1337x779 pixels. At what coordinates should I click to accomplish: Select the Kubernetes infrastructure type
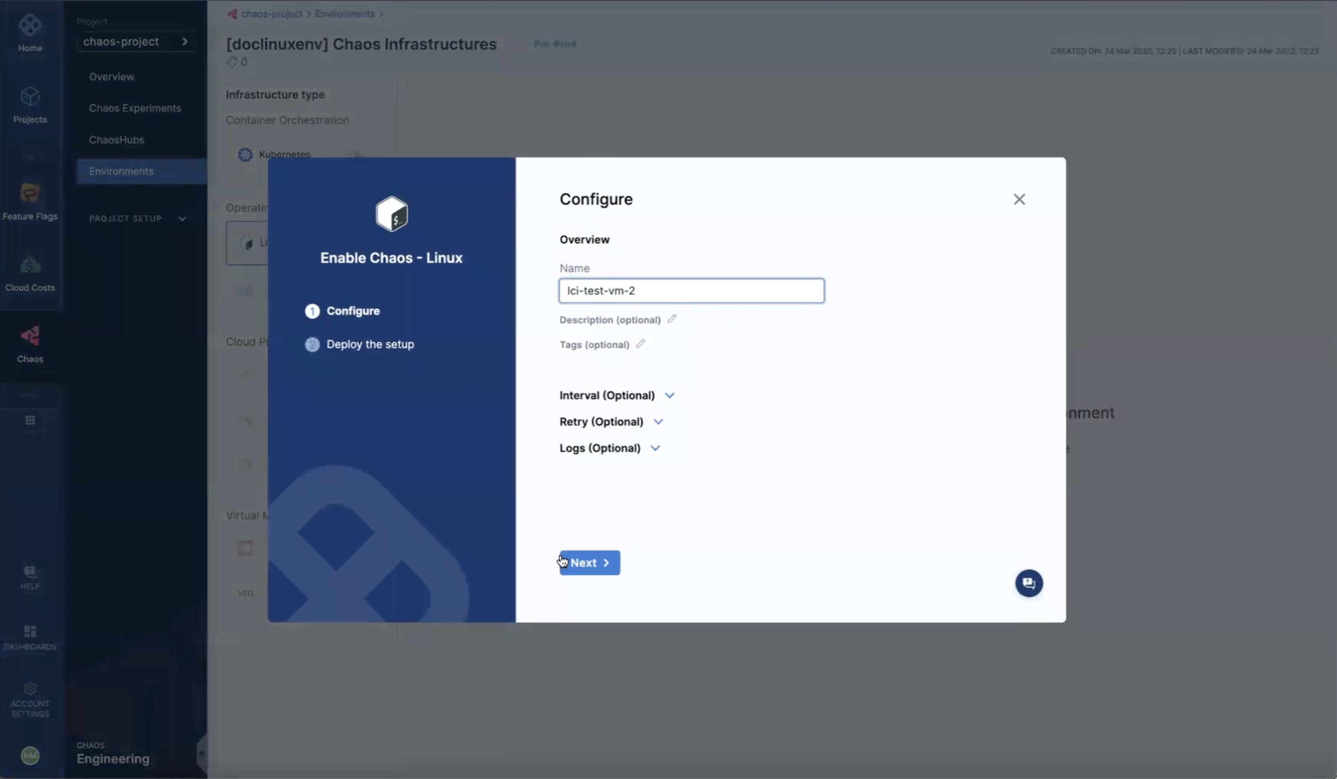click(x=284, y=154)
